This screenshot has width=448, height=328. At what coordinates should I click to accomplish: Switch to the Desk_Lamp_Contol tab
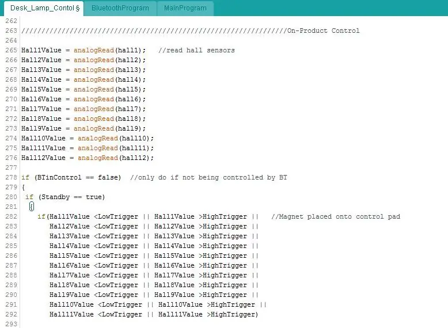(x=44, y=8)
